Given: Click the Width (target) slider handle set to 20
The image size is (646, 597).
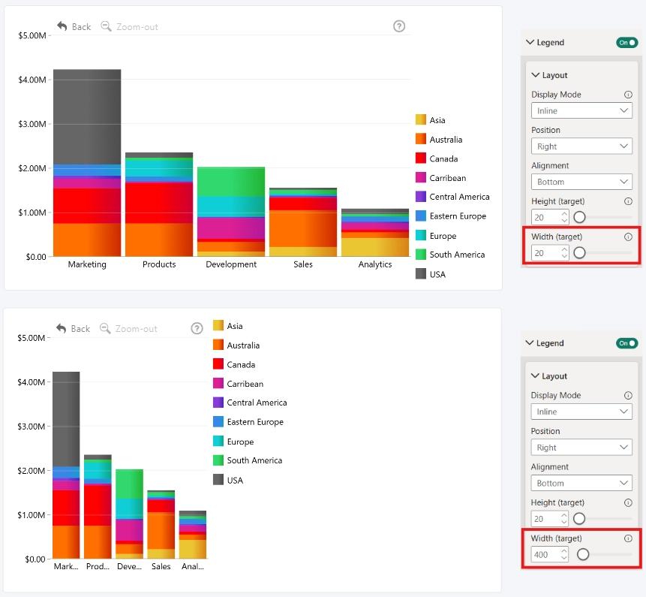Looking at the screenshot, I should (x=579, y=253).
